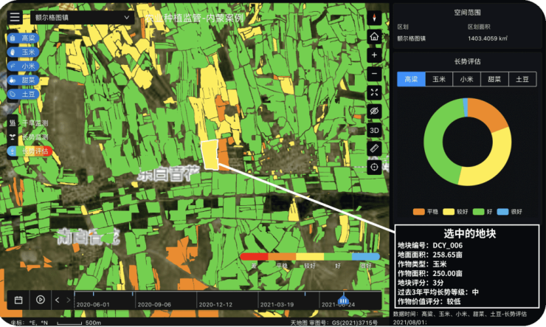Toggle the 玉米 crop layer
The image size is (546, 327).
coord(23,52)
